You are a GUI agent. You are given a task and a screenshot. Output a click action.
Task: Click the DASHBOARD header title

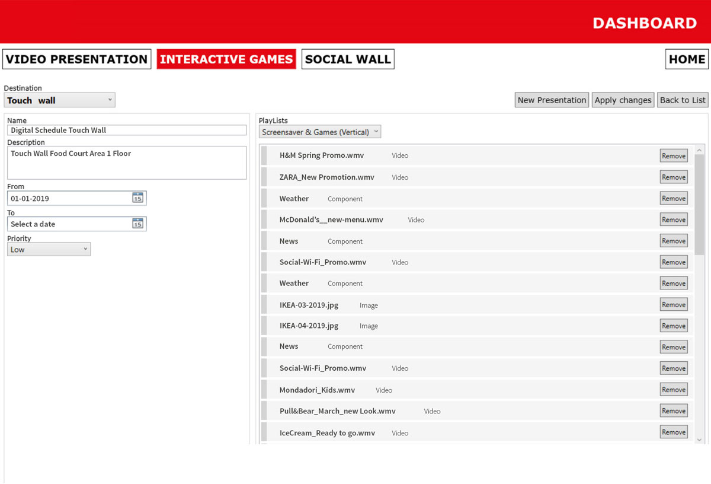tap(645, 23)
